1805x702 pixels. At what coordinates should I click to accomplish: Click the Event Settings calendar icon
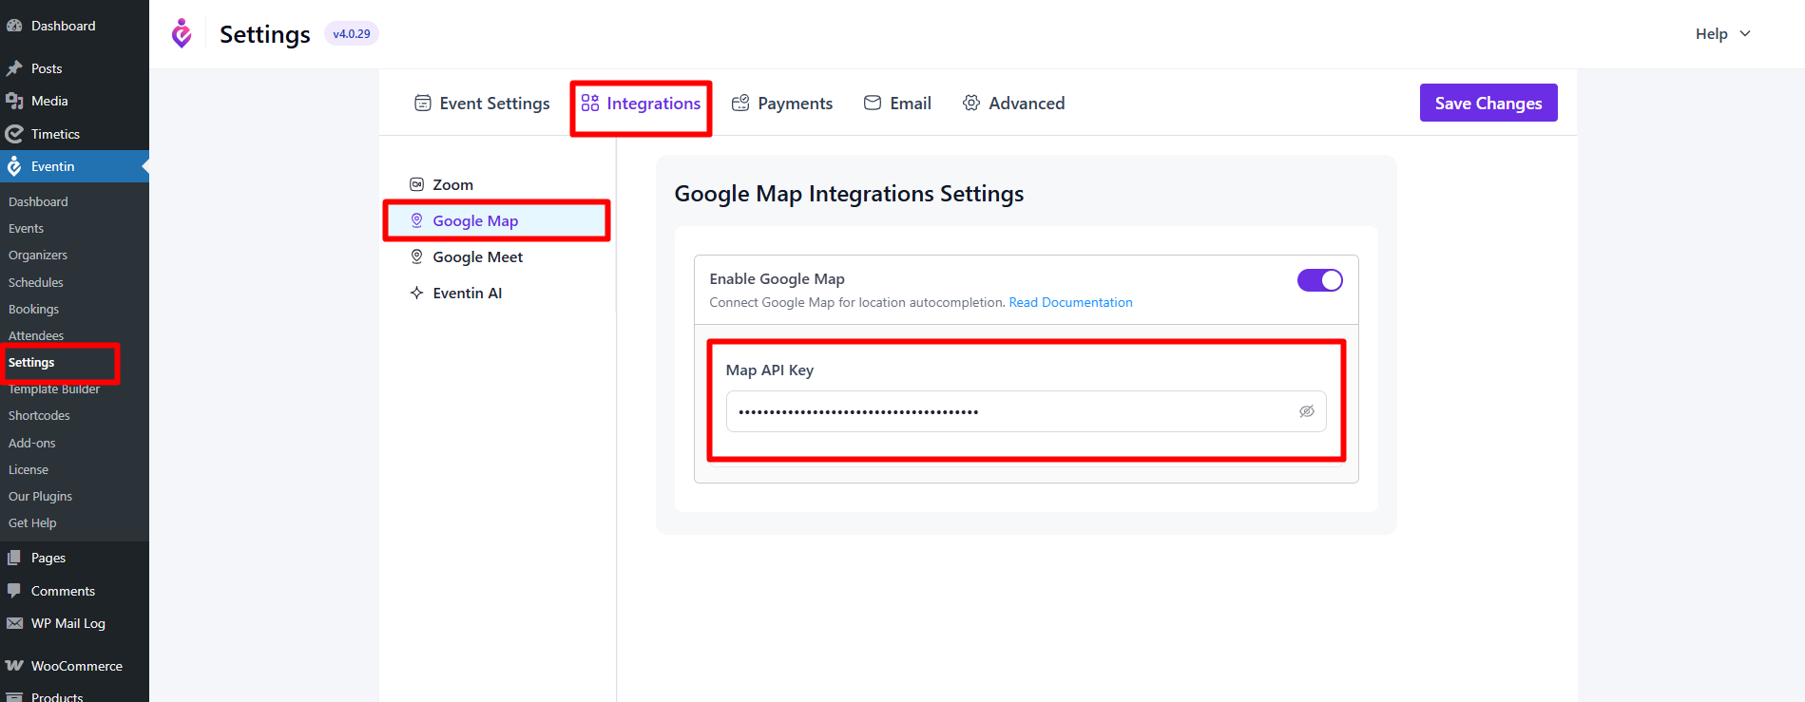423,103
